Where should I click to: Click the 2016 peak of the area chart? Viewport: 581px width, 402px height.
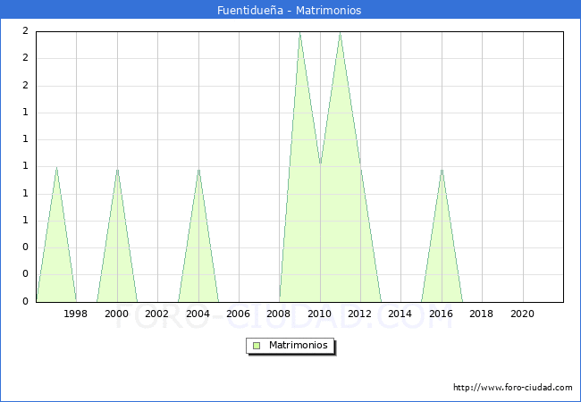pos(442,170)
